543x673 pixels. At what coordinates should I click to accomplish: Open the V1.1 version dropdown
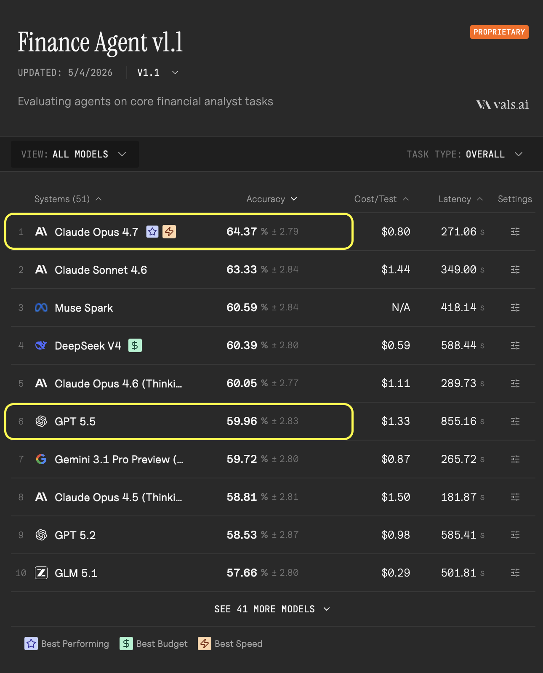(x=158, y=72)
